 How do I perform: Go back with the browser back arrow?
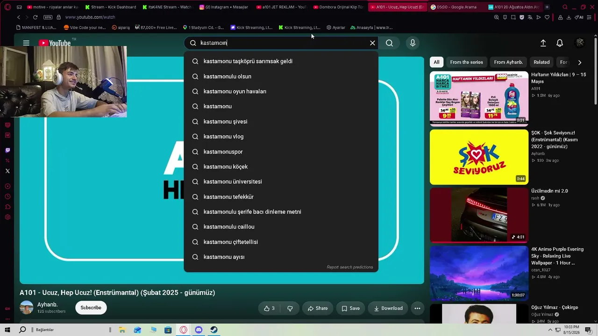tap(19, 17)
